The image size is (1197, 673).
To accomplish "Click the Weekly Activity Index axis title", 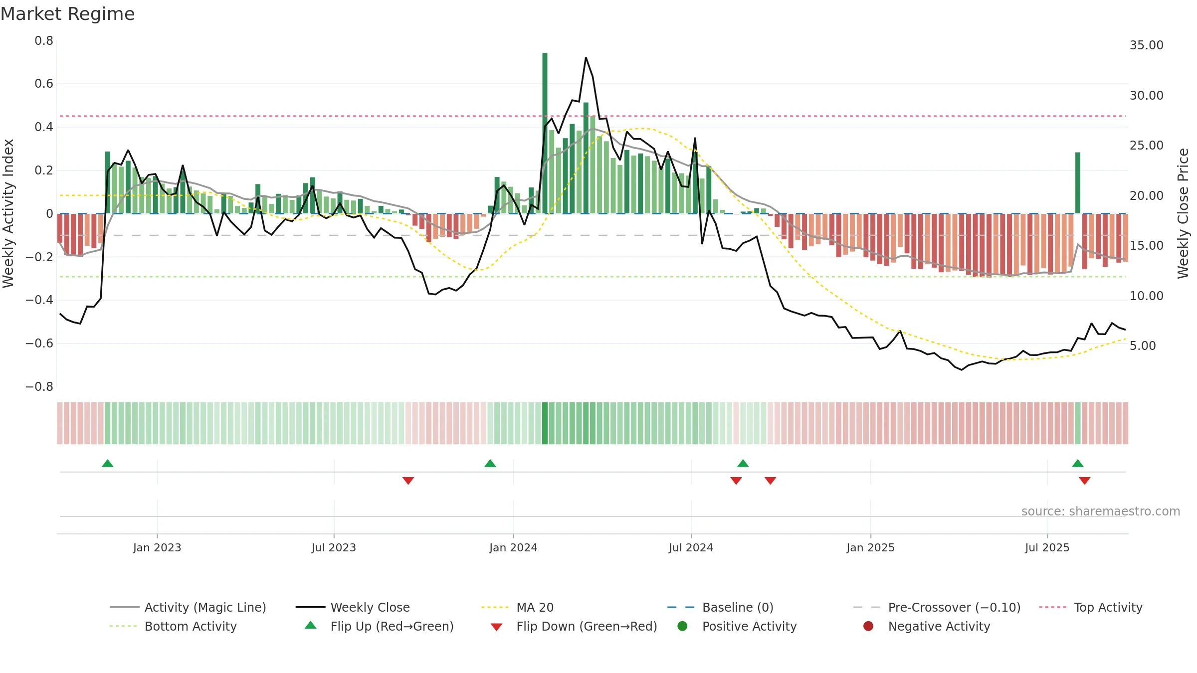I will tap(8, 213).
